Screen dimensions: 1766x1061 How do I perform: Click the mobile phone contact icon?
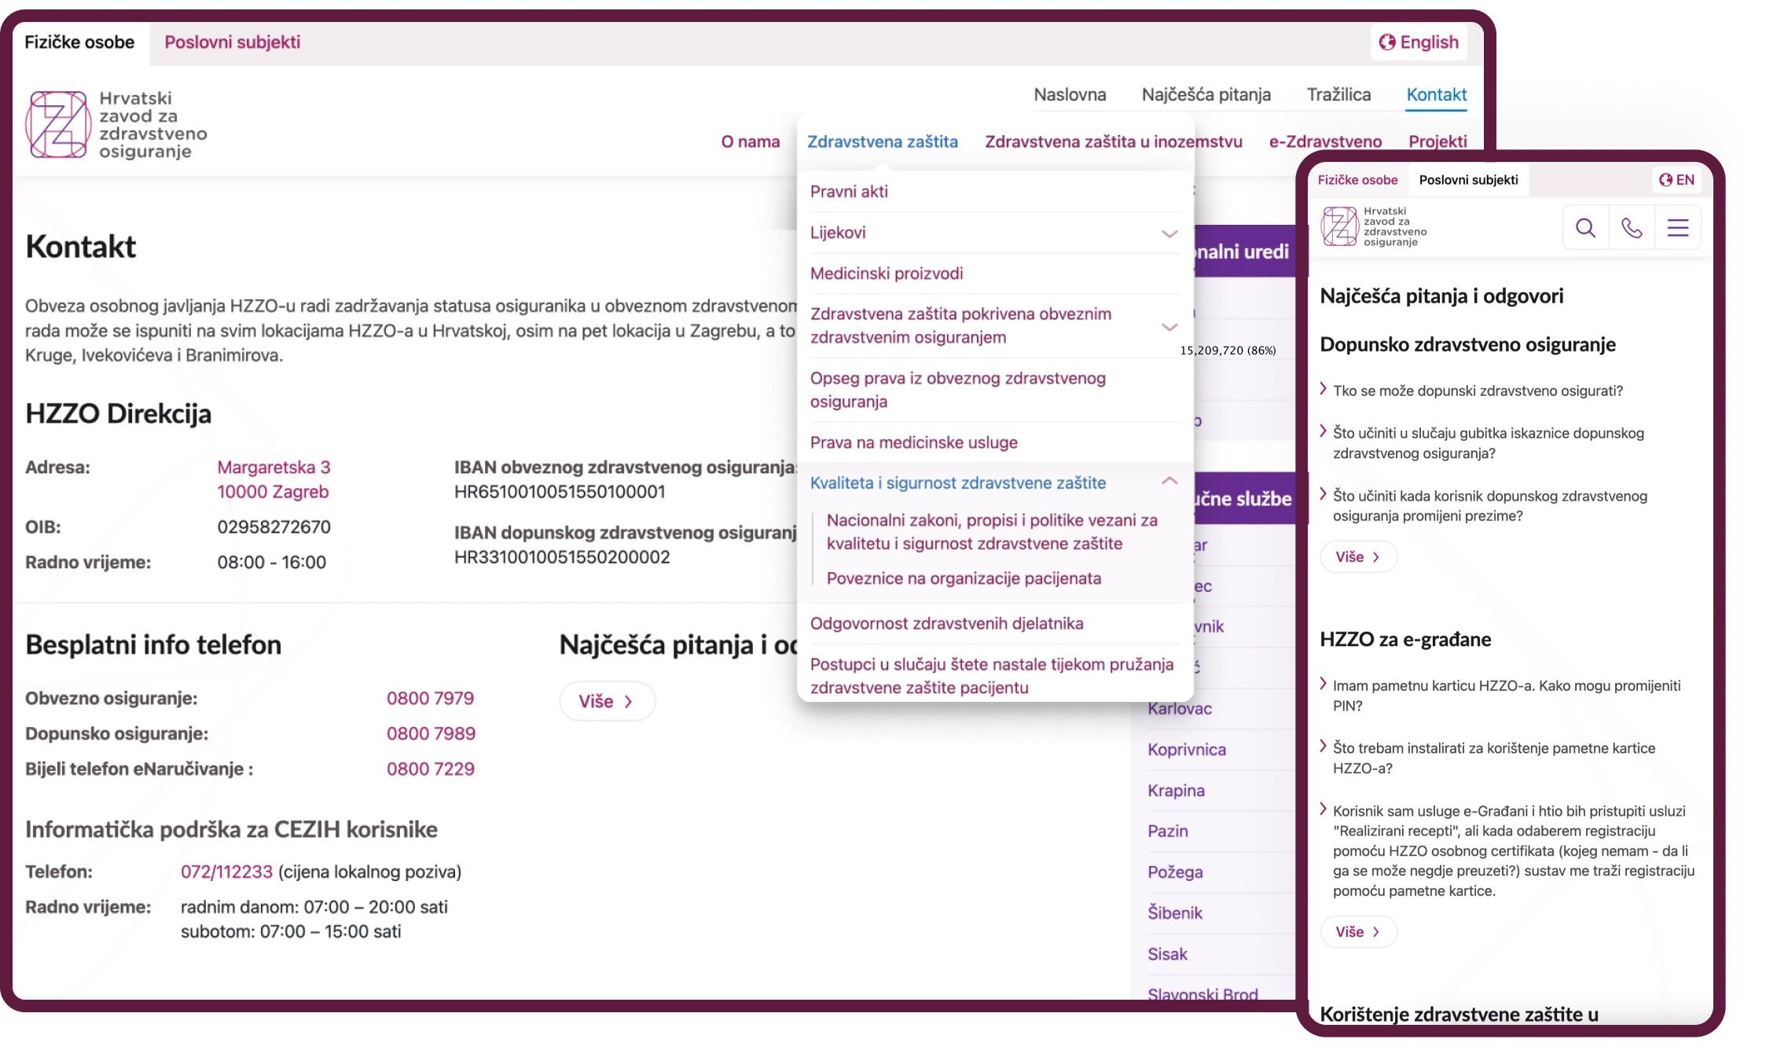pos(1632,228)
